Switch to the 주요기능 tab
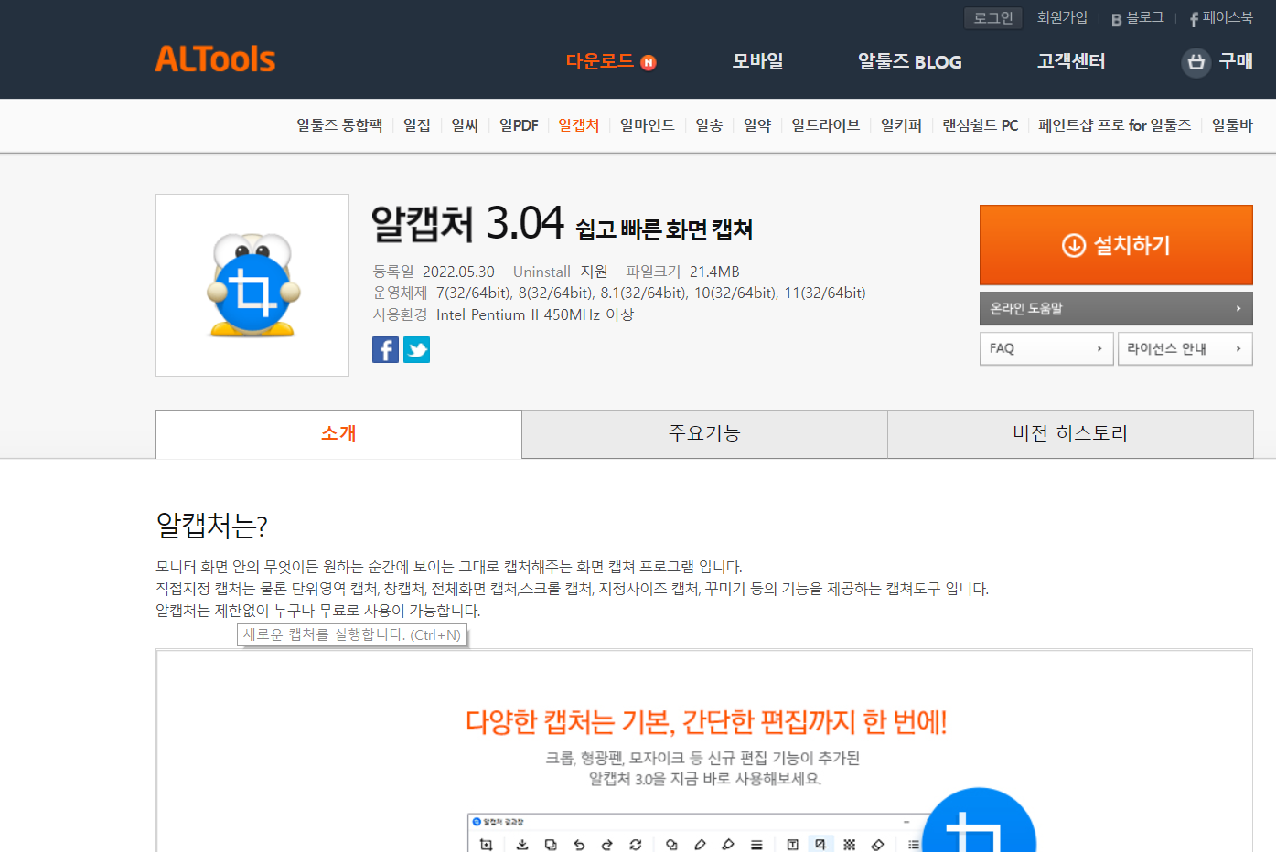The width and height of the screenshot is (1276, 852). [704, 434]
